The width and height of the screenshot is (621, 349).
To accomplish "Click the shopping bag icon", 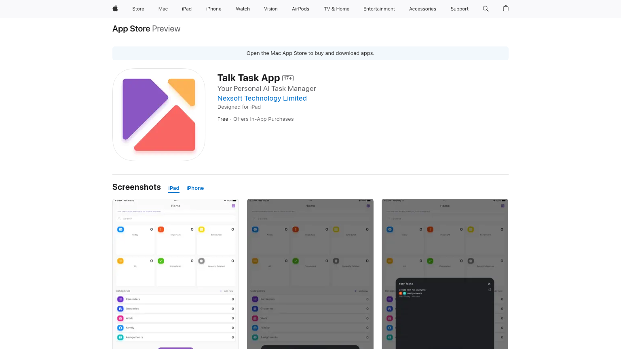I will (505, 8).
